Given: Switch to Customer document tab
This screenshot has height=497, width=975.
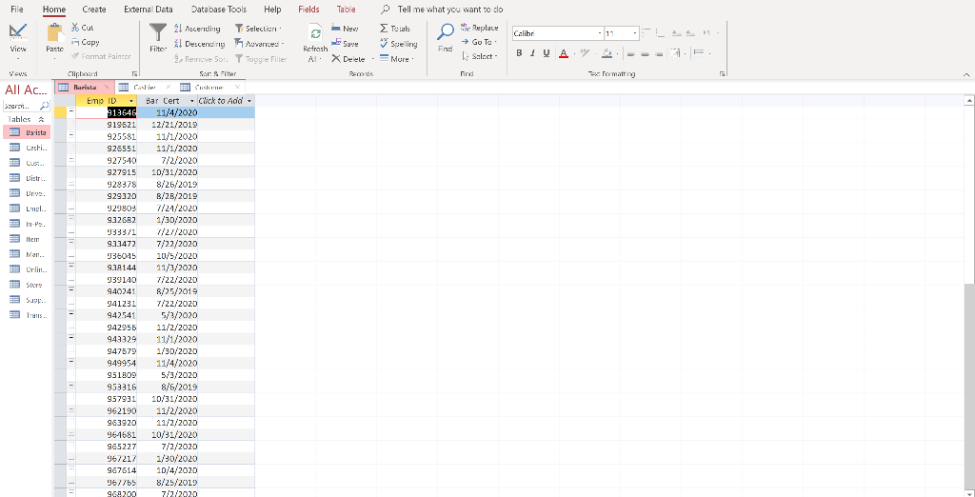Looking at the screenshot, I should coord(209,87).
